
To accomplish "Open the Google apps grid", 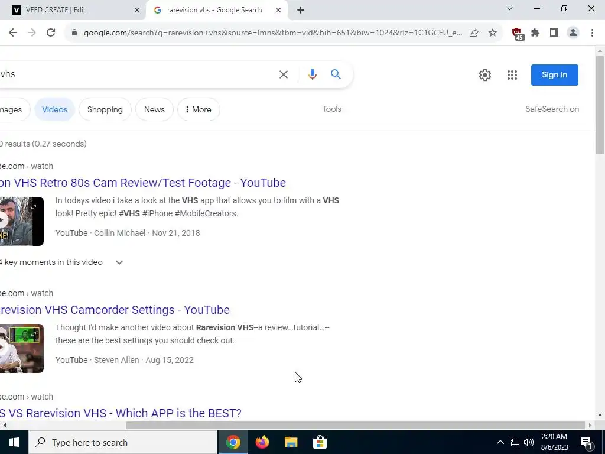I will pyautogui.click(x=512, y=75).
